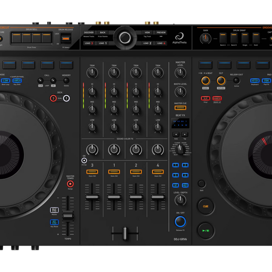
Task: Click the Loop OUT orange button
Action: coord(221,81)
